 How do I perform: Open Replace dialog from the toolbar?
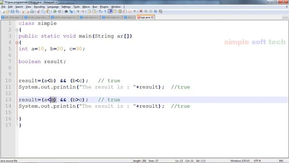[x=71, y=11]
